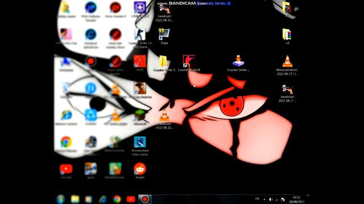This screenshot has width=364, height=204.
Task: Open the red record-button circle icon on the desktop
Action: 91,61
